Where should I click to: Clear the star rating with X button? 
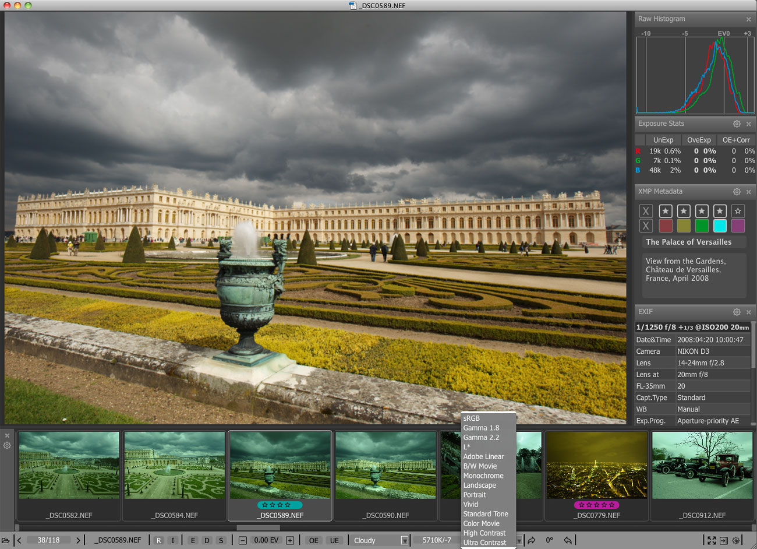coord(646,211)
